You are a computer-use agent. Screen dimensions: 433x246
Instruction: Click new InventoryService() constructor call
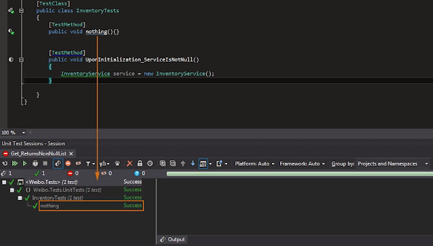(179, 74)
